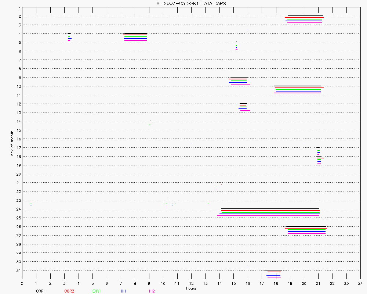Click the hour 12 tick label on the x-axis

[x=191, y=284]
